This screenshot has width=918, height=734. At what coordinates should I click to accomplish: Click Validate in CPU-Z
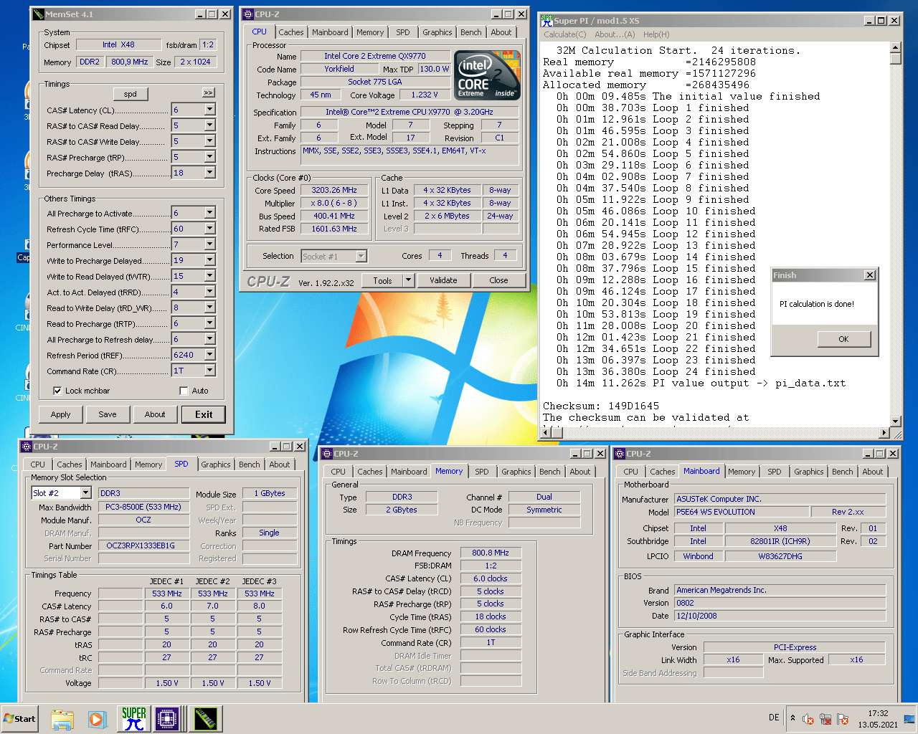click(x=443, y=280)
